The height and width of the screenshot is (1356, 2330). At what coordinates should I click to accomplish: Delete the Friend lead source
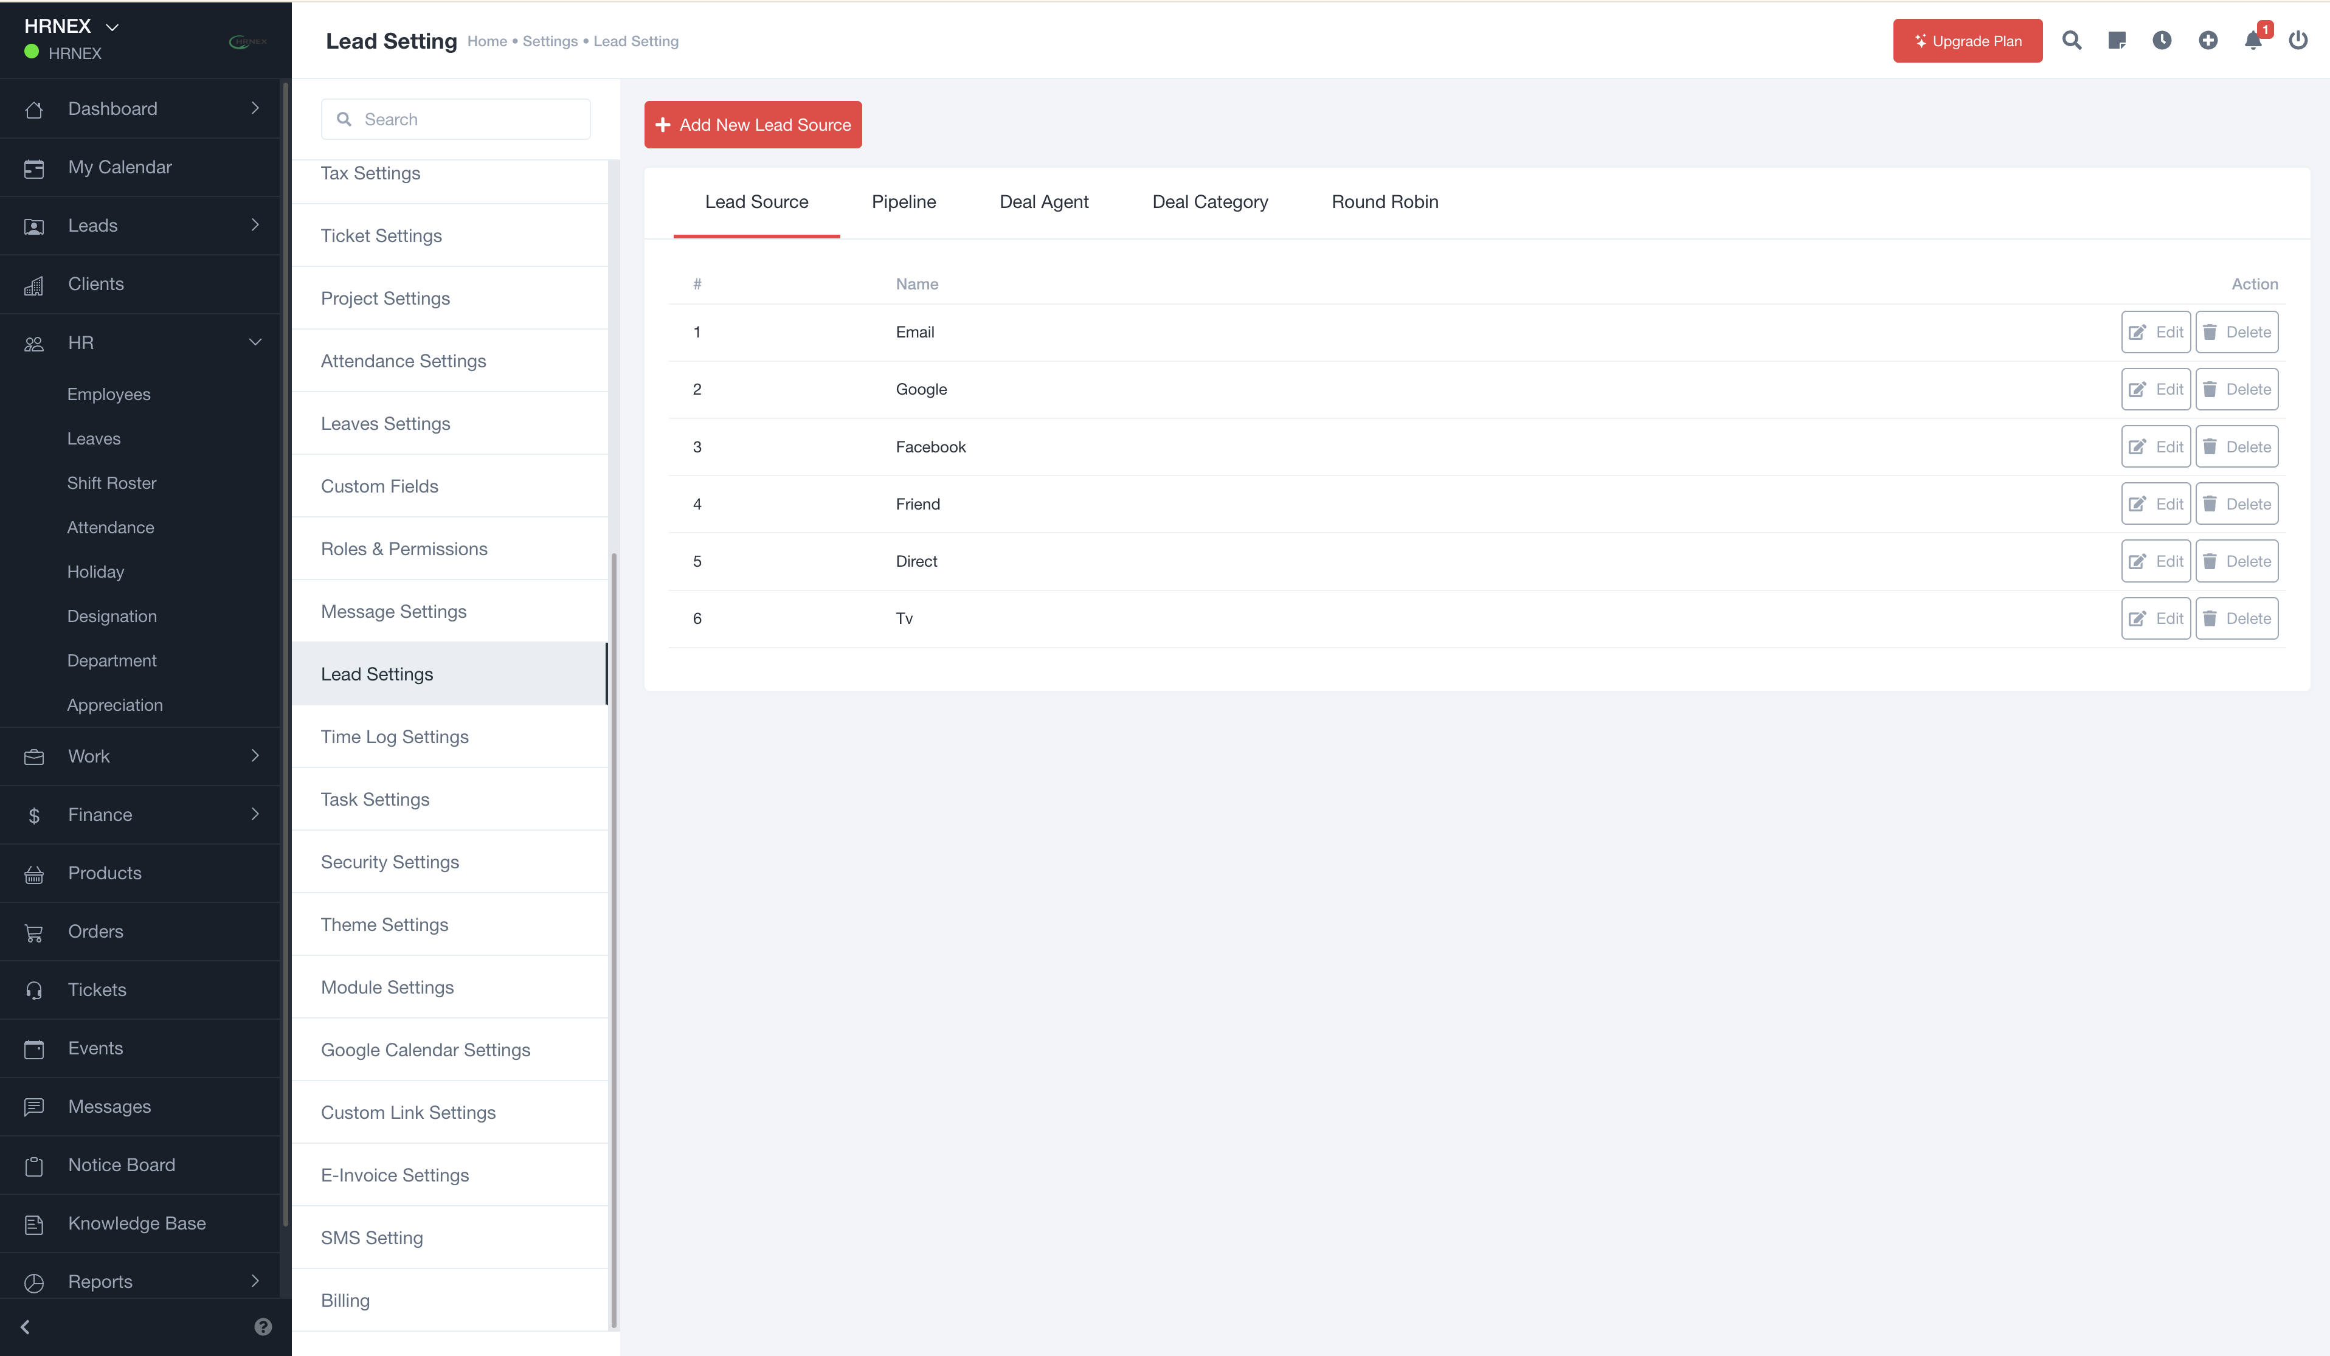pyautogui.click(x=2236, y=504)
